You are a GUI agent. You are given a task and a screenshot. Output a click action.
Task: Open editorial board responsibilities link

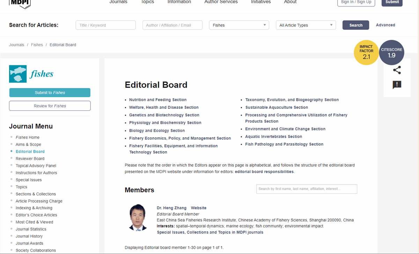tap(264, 172)
